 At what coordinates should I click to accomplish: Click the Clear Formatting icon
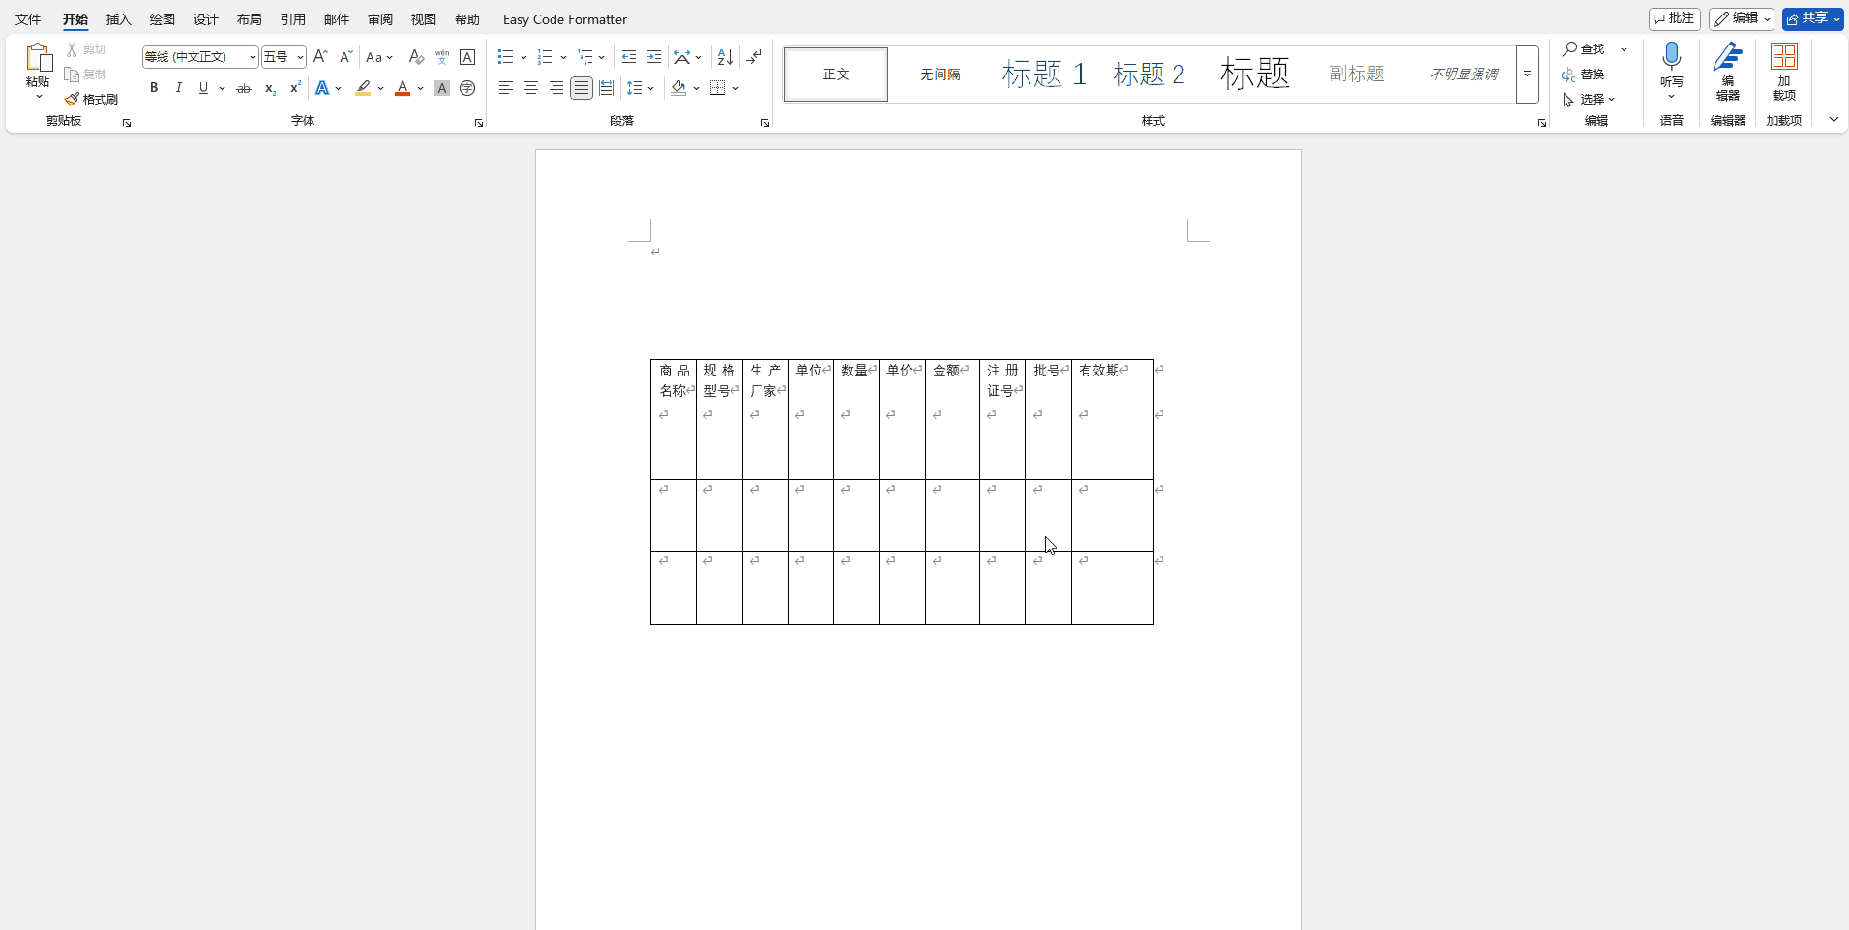pos(416,57)
